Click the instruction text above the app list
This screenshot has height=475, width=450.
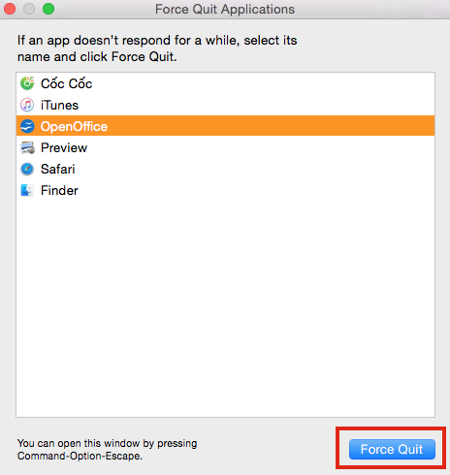(157, 48)
